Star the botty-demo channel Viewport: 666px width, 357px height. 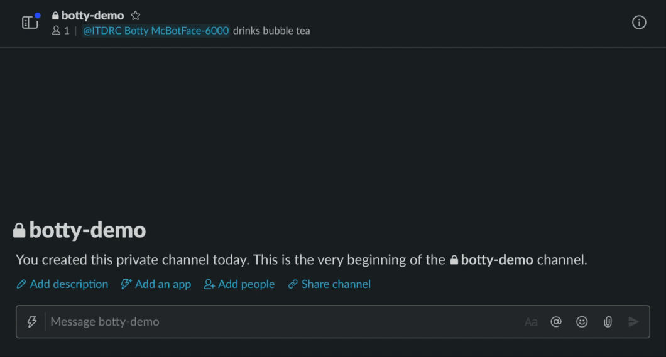point(135,16)
